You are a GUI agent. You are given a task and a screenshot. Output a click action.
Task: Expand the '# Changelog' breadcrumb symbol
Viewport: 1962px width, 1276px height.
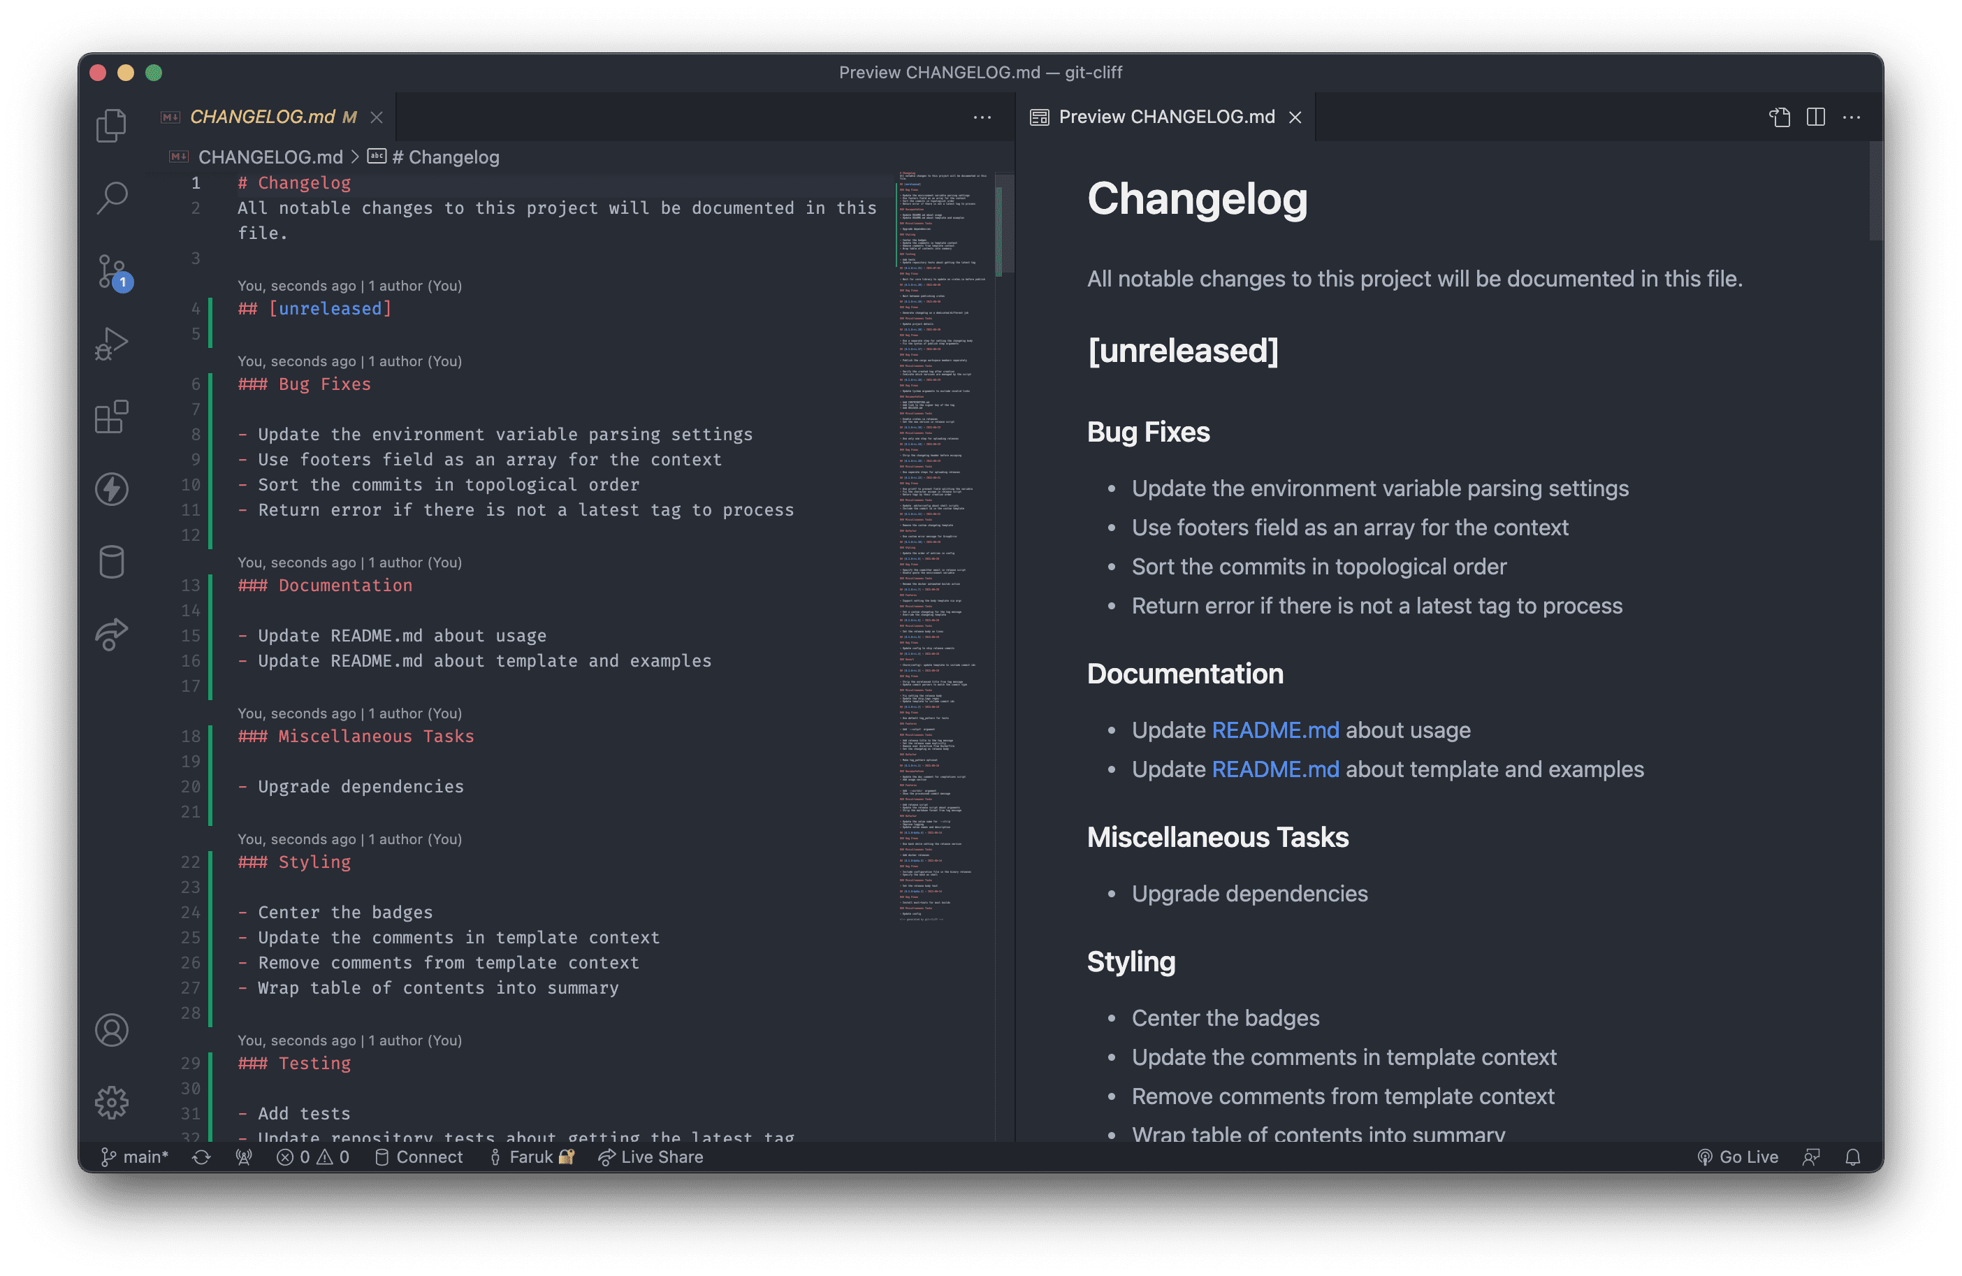click(445, 157)
